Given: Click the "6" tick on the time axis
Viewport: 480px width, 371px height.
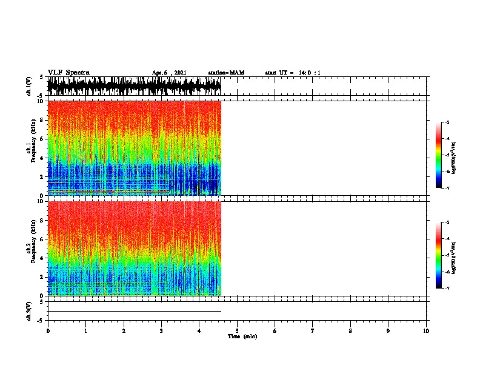Looking at the screenshot, I should click(x=275, y=331).
